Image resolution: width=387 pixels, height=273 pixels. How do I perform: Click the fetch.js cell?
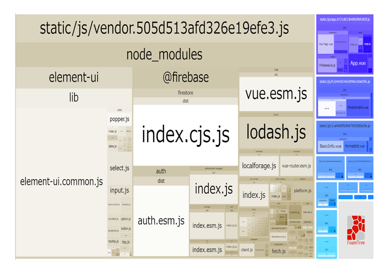tap(279, 251)
